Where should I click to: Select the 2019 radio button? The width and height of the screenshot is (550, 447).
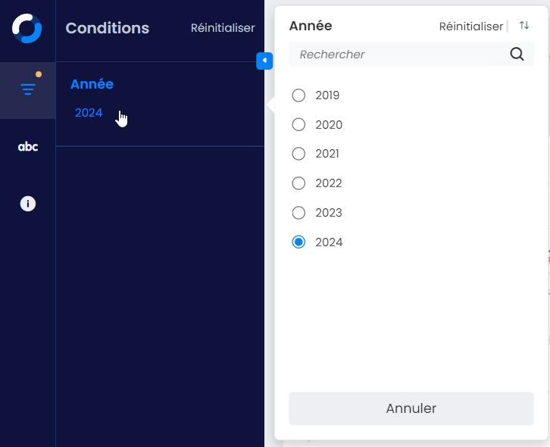[x=298, y=95]
